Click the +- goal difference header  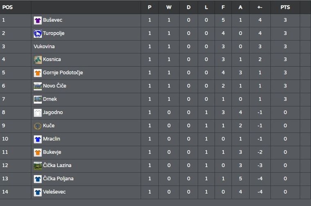point(260,7)
